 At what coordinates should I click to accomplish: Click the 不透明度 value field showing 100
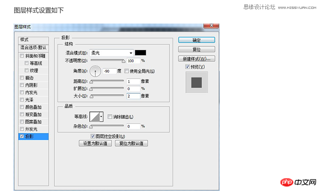[133, 60]
